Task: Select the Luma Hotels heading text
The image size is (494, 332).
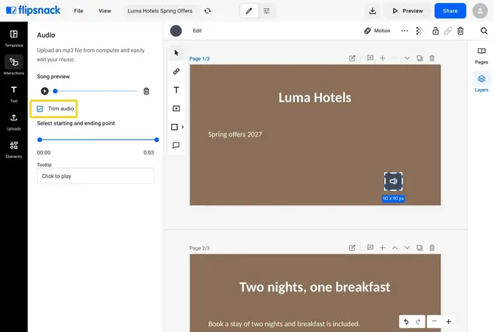Action: pyautogui.click(x=315, y=97)
